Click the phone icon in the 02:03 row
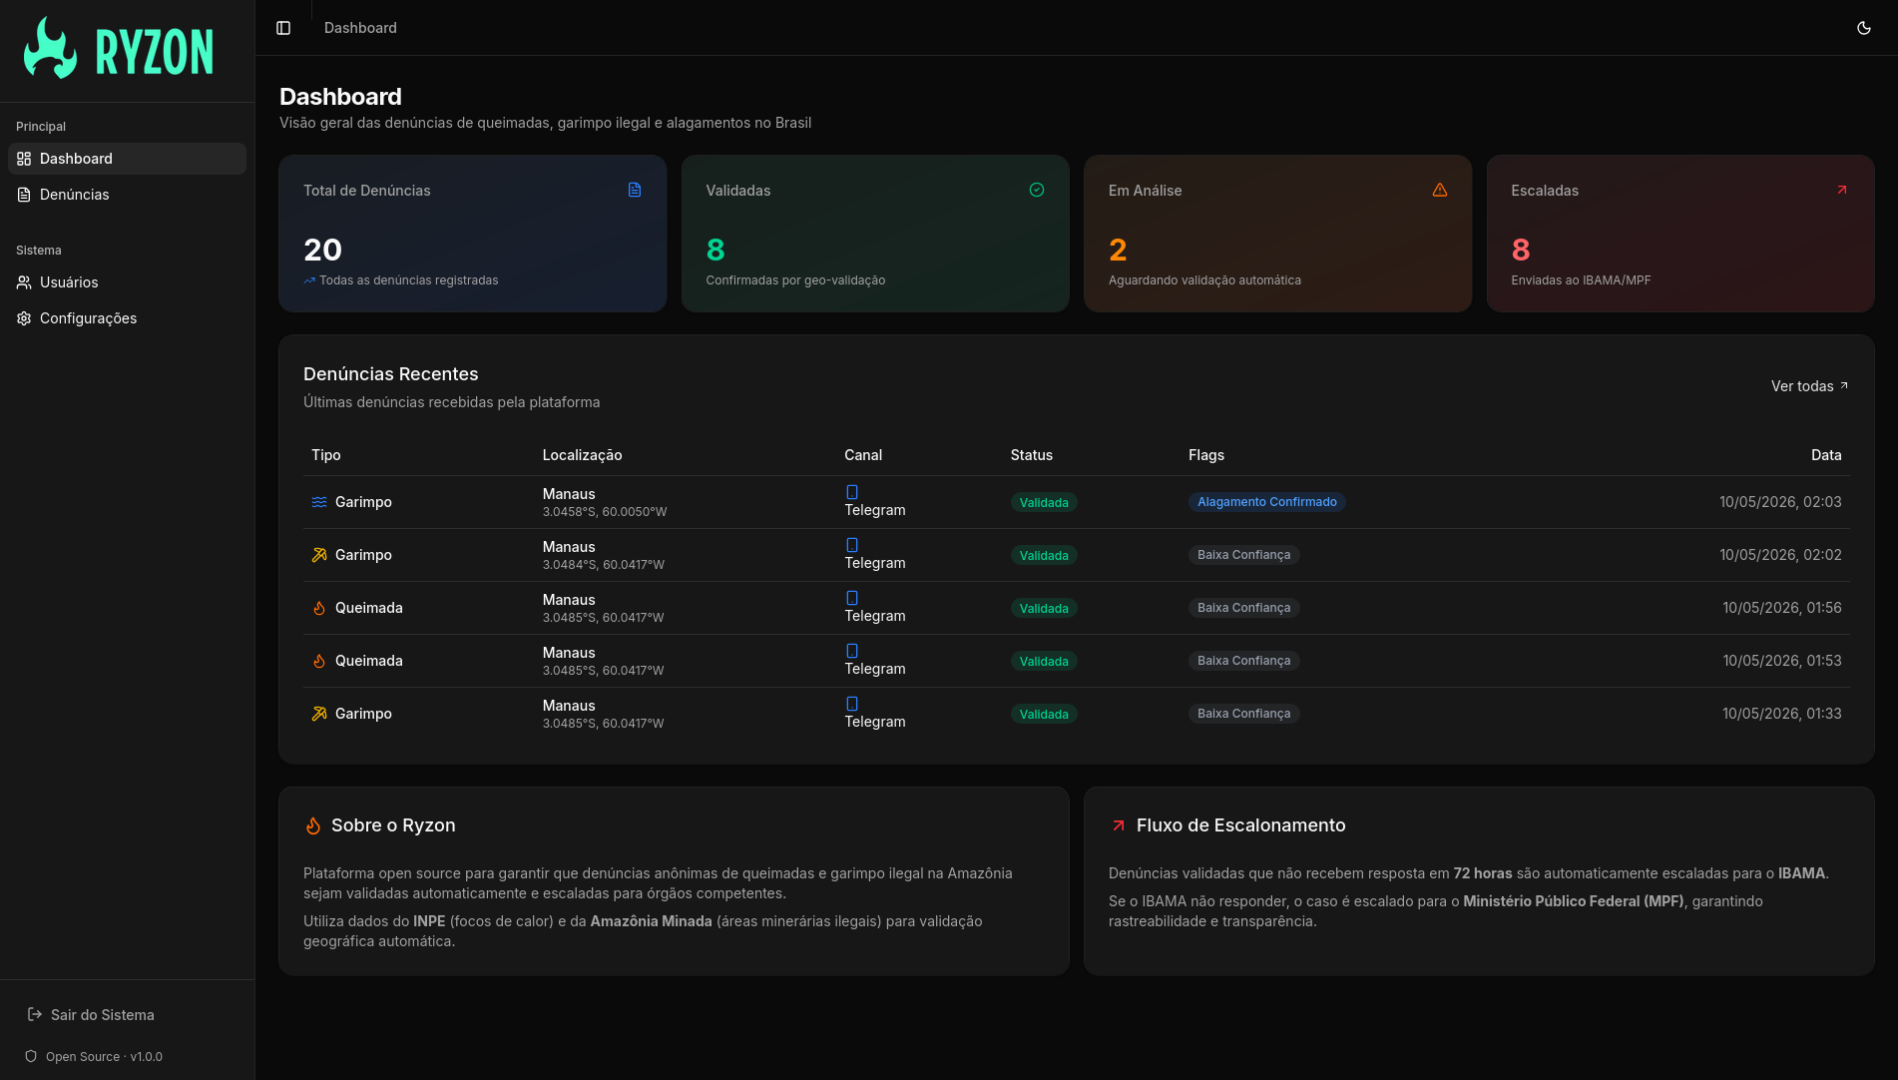The height and width of the screenshot is (1080, 1898). [852, 492]
